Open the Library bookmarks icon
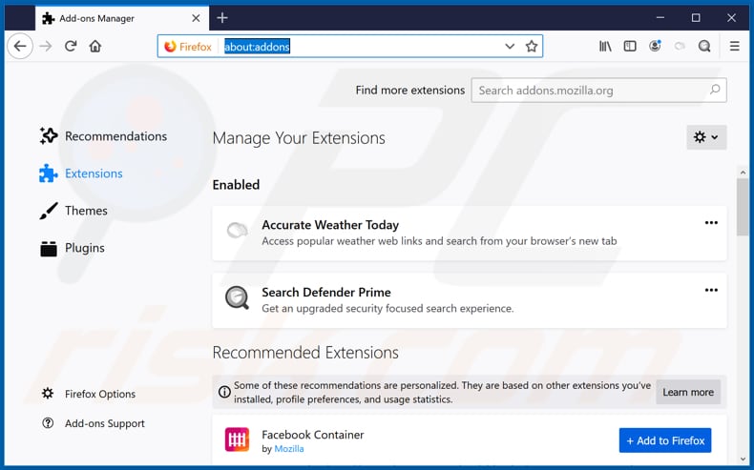754x470 pixels. point(605,46)
